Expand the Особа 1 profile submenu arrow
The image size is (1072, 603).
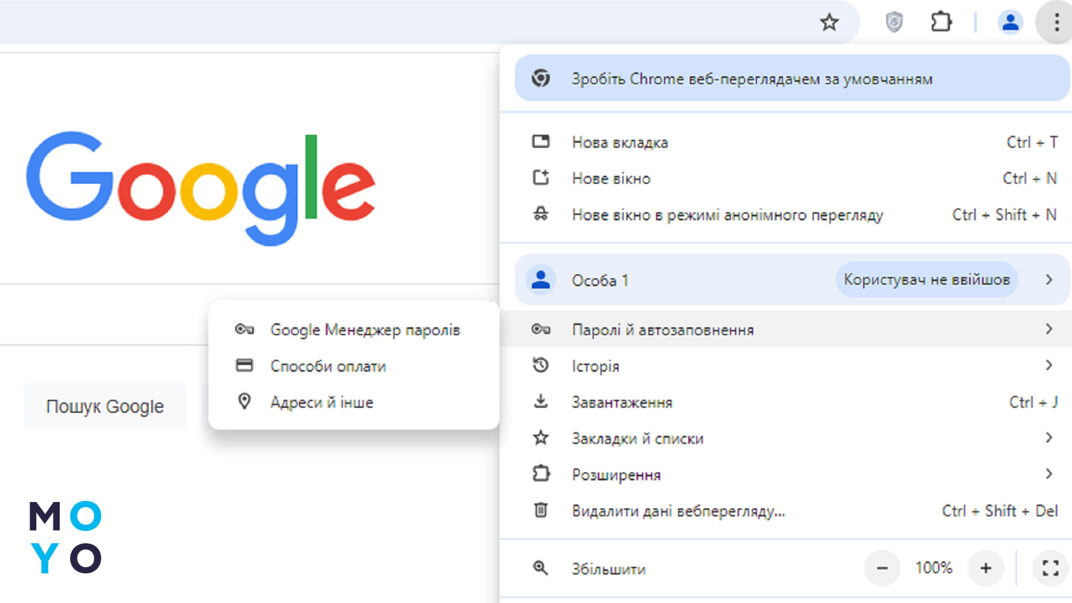click(x=1049, y=280)
